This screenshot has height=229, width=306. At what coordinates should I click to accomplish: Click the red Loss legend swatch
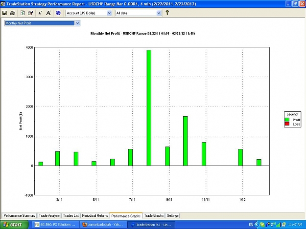(287, 124)
